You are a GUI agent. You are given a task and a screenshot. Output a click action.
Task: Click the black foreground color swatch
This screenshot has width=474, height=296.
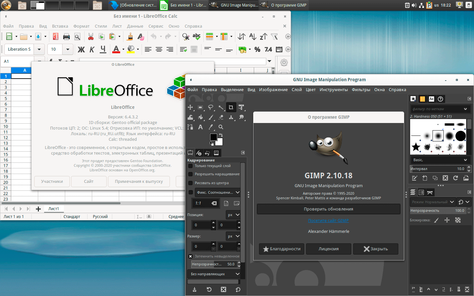point(213,137)
